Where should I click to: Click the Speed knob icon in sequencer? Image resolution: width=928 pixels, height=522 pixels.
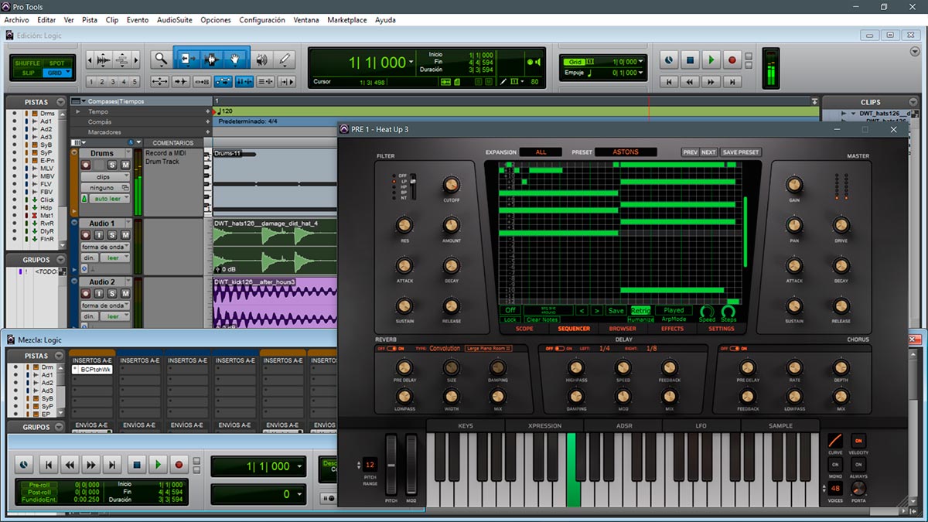coord(707,312)
